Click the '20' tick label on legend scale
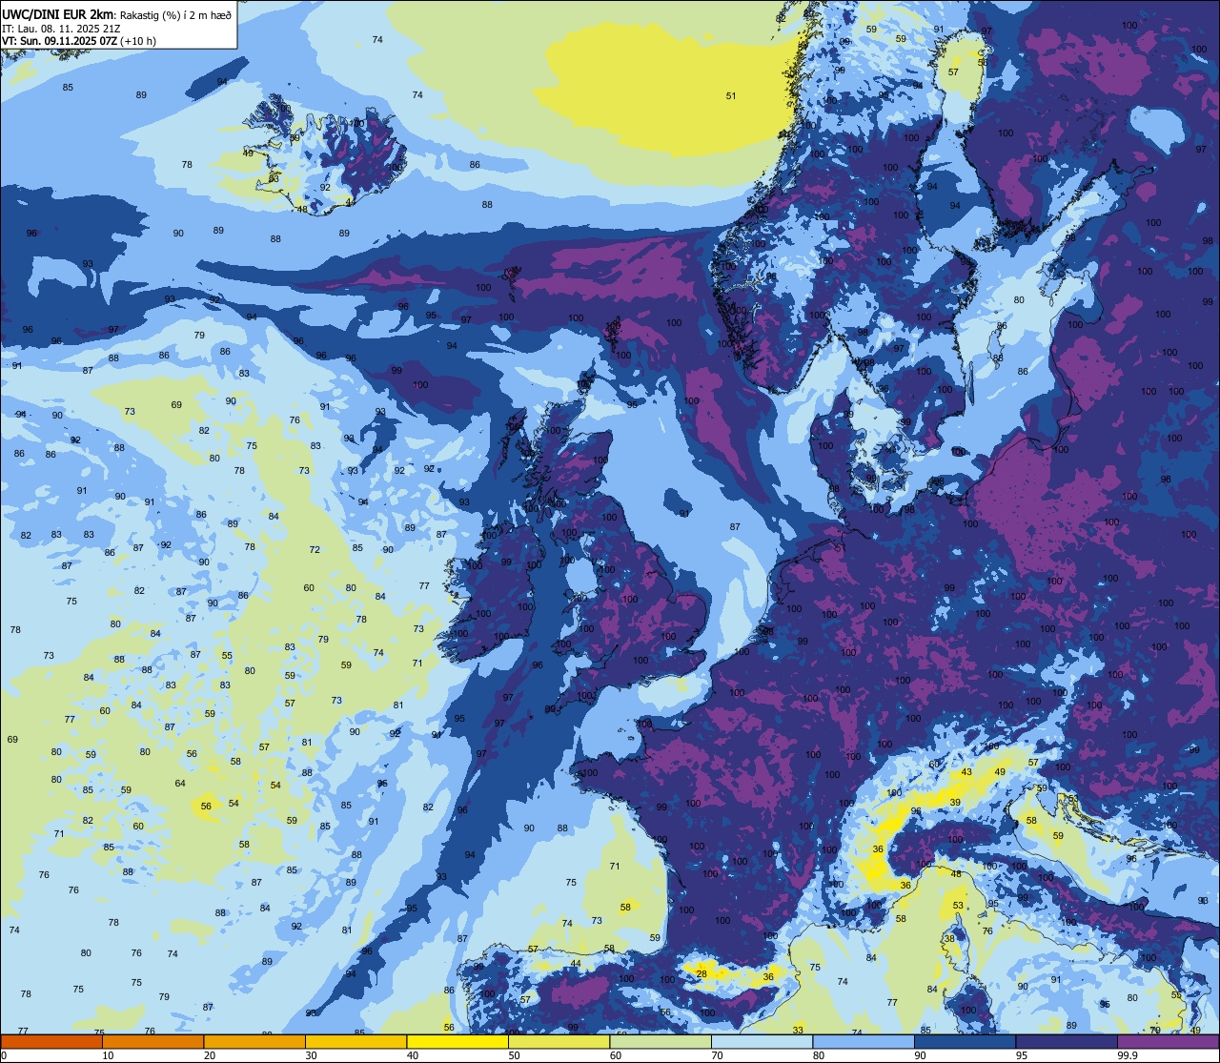 [x=210, y=1055]
